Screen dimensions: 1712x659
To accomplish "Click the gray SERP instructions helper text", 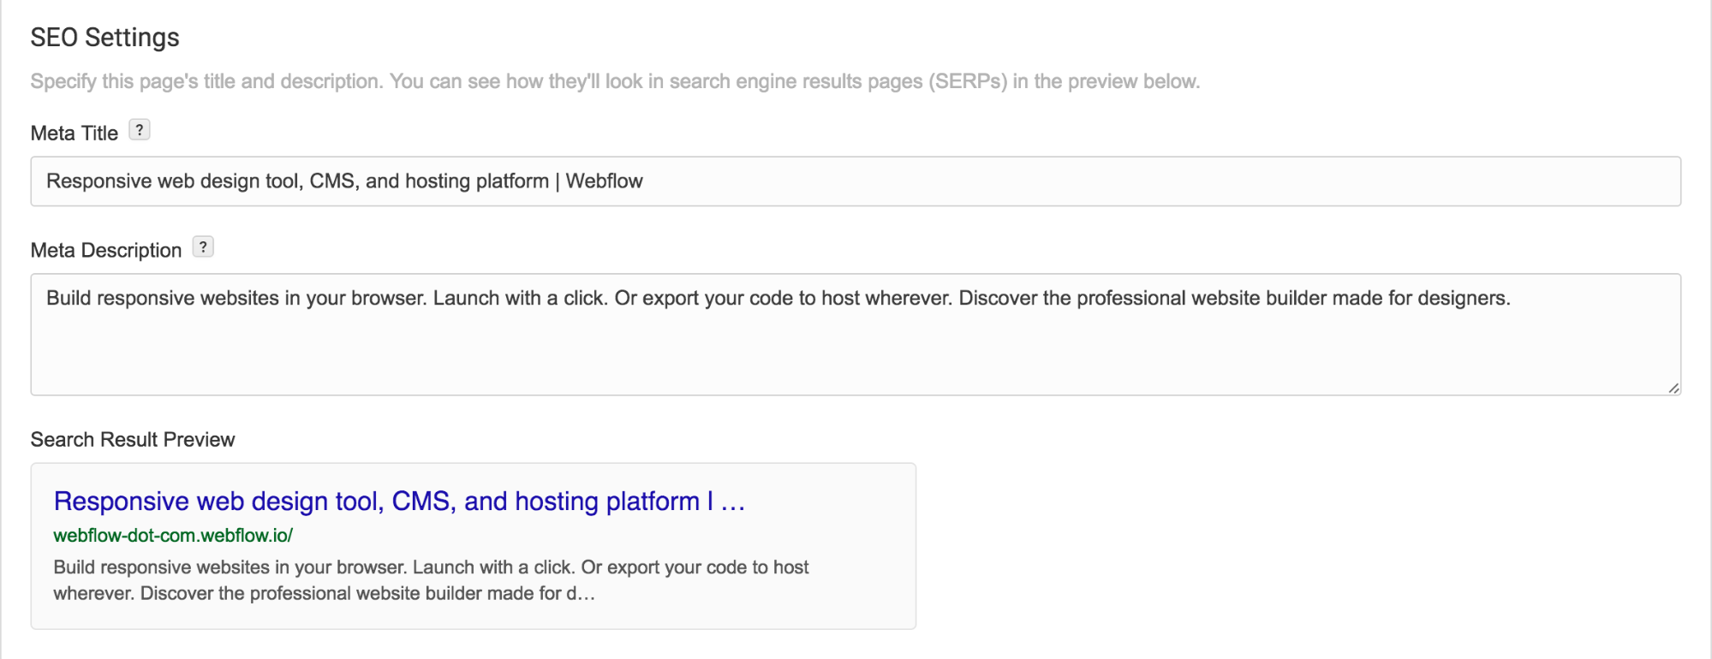I will [x=615, y=81].
